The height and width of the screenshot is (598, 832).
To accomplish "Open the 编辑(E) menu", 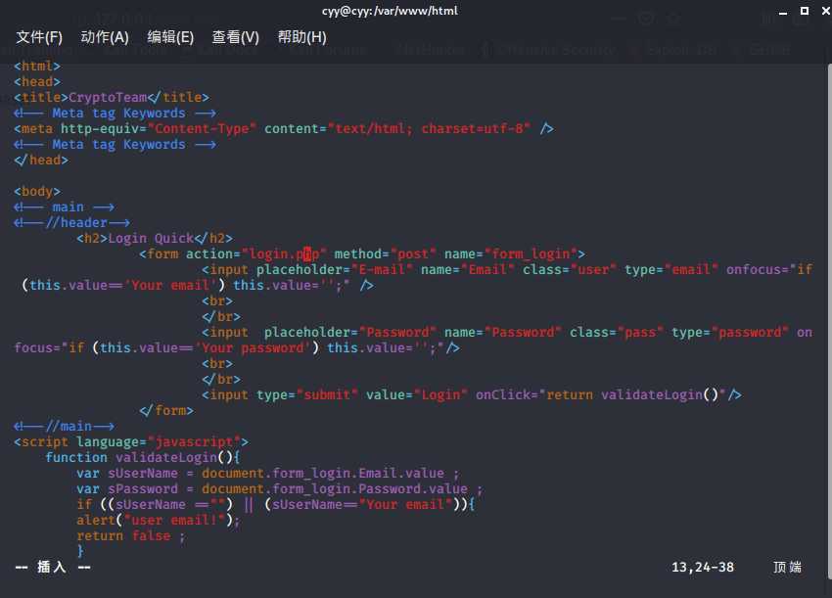I will [x=170, y=37].
